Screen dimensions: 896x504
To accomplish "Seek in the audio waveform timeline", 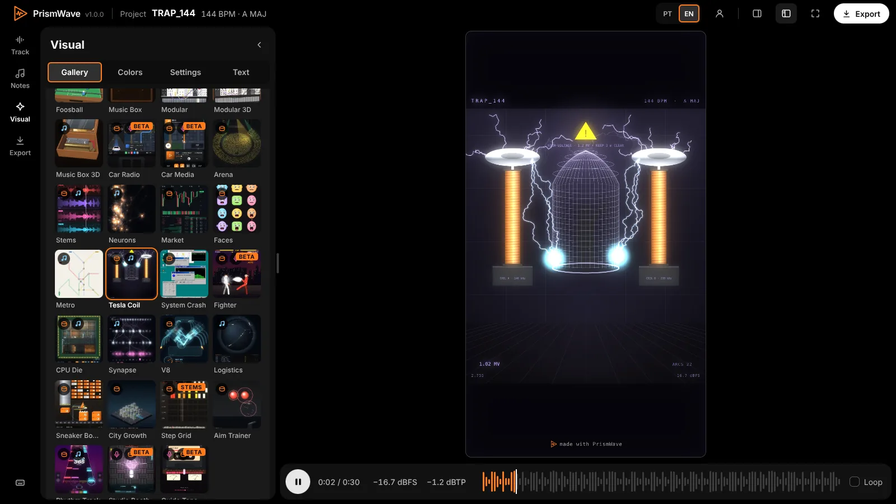I will click(661, 482).
